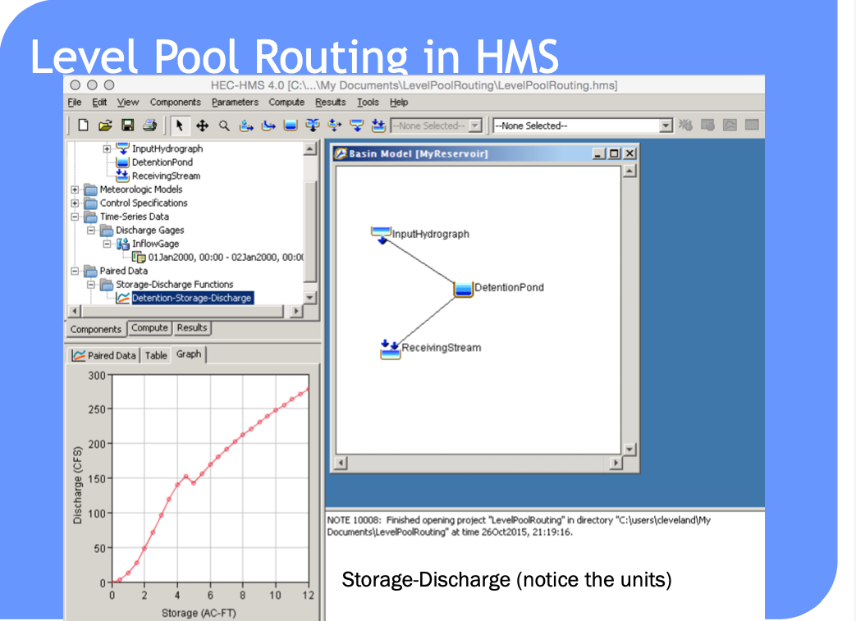Image resolution: width=856 pixels, height=621 pixels.
Task: Select ReceivingStream sink icon in basin map
Action: [391, 349]
